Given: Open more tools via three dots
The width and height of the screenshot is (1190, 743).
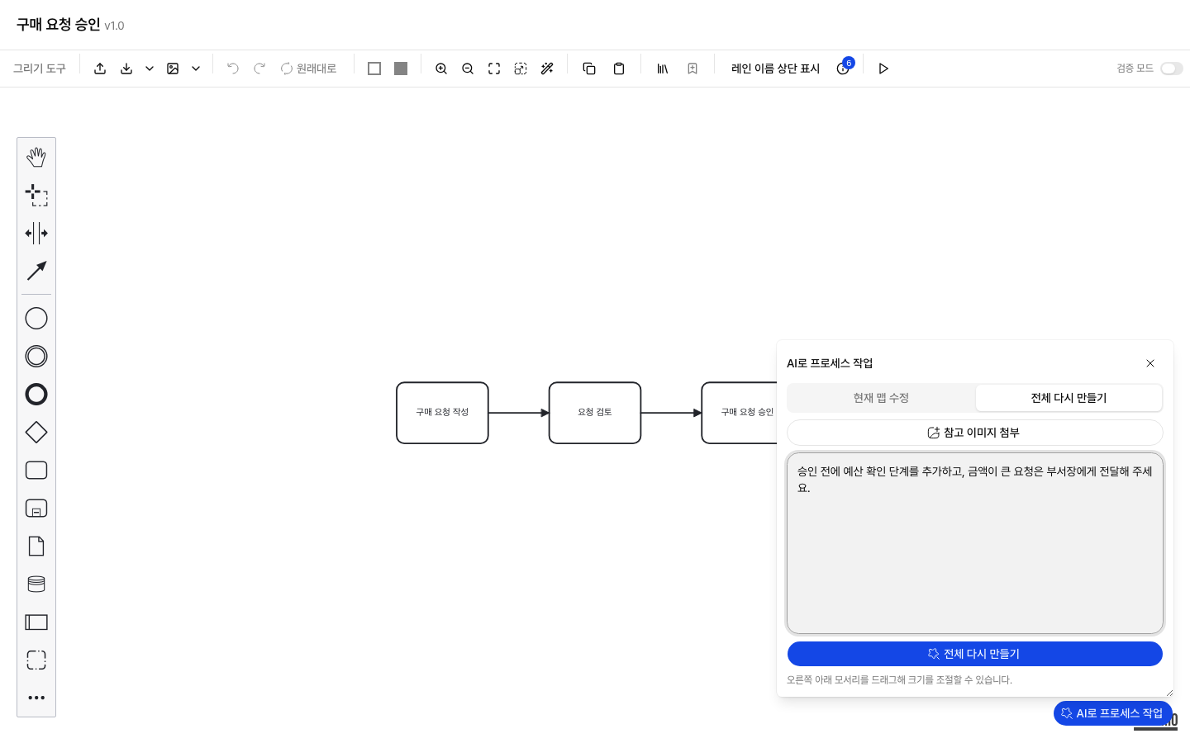Looking at the screenshot, I should click(x=36, y=698).
